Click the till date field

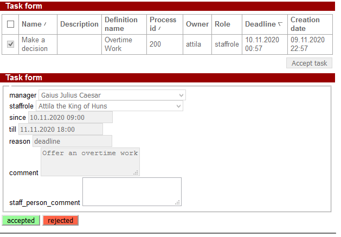pyautogui.click(x=60, y=130)
